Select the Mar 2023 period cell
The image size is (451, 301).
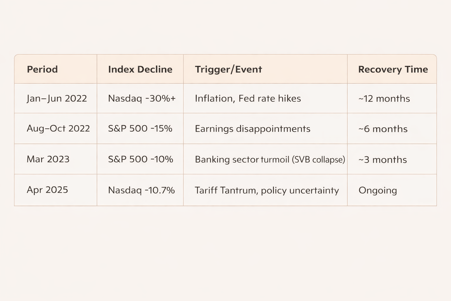click(x=48, y=159)
